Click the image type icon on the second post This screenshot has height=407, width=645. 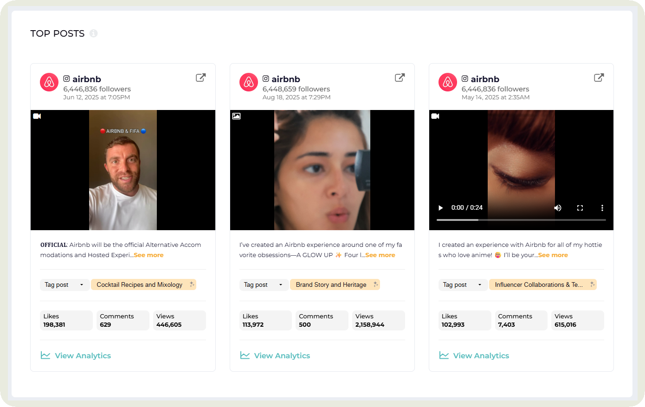click(236, 116)
